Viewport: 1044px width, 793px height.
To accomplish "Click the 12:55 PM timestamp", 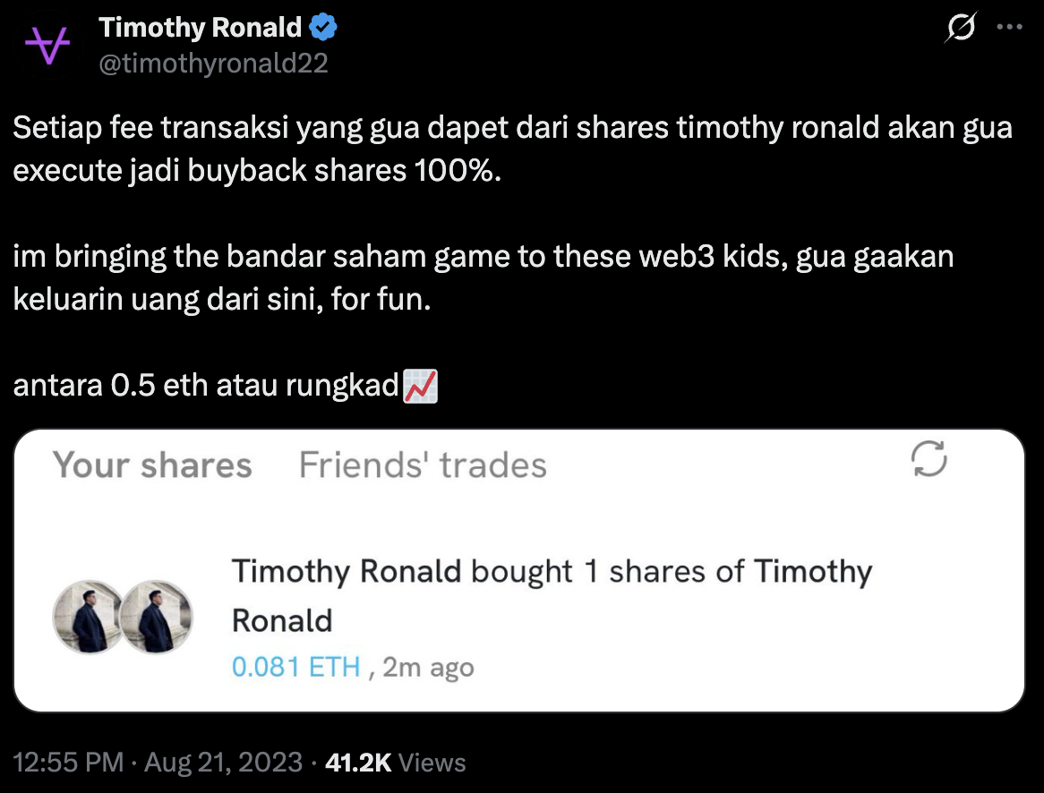I will point(65,762).
